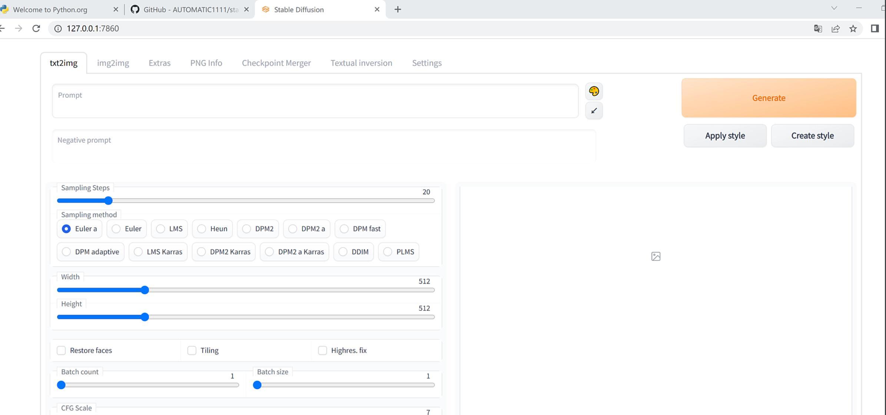The height and width of the screenshot is (415, 886).
Task: Bookmark page with the star icon
Action: click(853, 29)
